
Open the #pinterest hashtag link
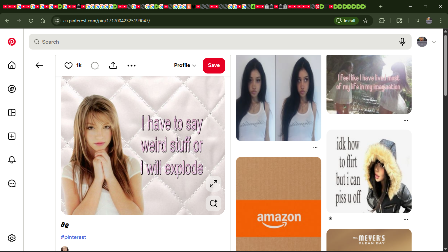point(73,237)
